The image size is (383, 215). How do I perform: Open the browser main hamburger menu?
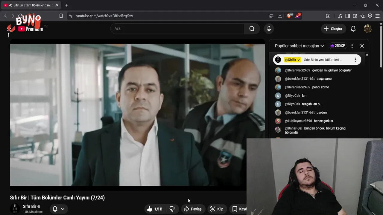tap(378, 16)
